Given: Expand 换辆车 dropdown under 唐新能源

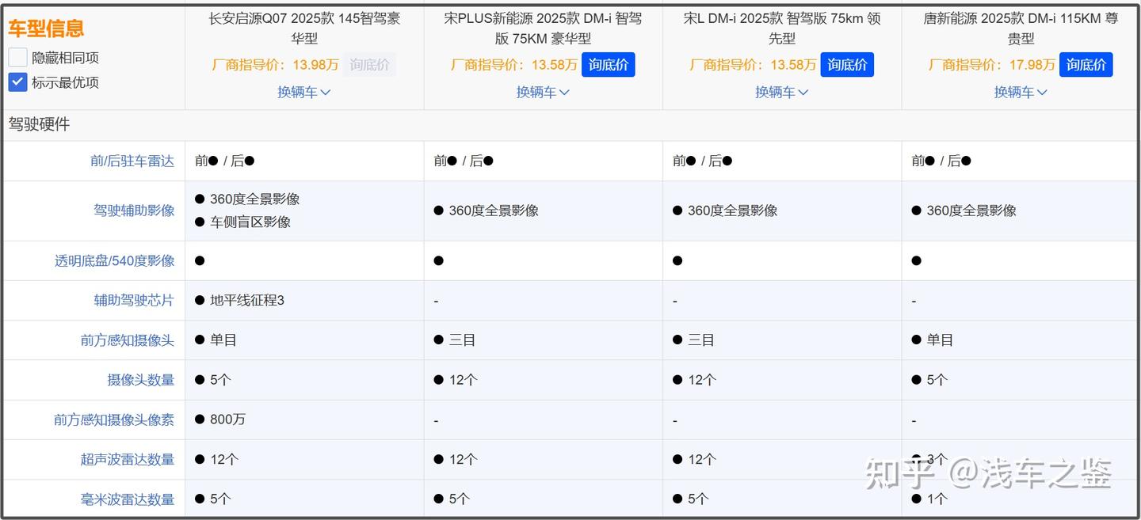Looking at the screenshot, I should (x=1020, y=92).
